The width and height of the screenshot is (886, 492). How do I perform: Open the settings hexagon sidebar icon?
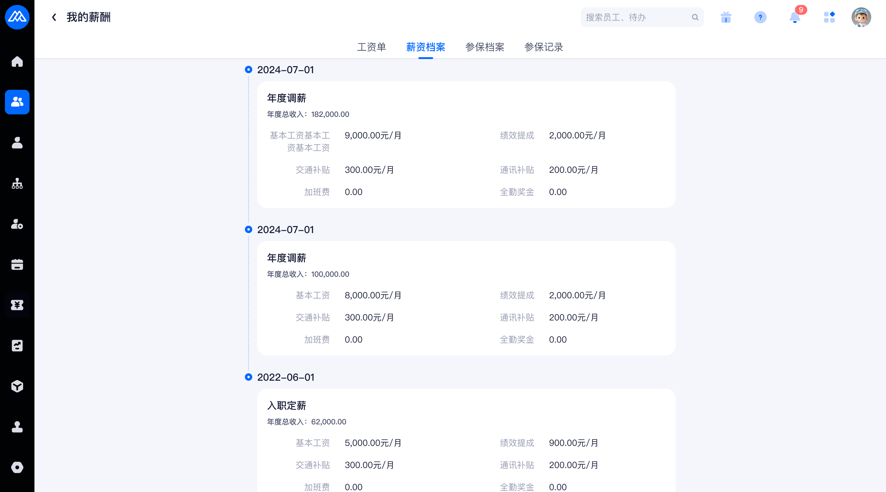click(x=17, y=467)
